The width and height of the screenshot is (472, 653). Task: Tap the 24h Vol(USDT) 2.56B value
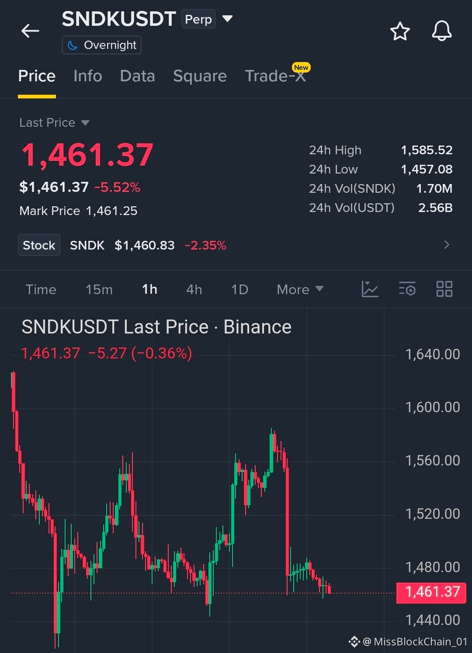pyautogui.click(x=435, y=208)
